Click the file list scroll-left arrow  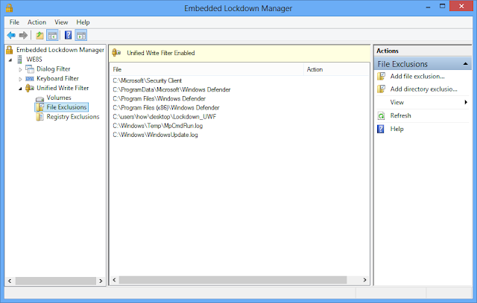(x=114, y=280)
